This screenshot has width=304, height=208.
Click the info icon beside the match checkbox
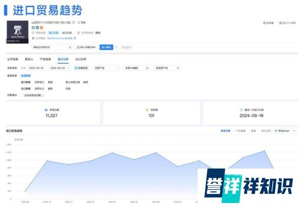click(43, 95)
